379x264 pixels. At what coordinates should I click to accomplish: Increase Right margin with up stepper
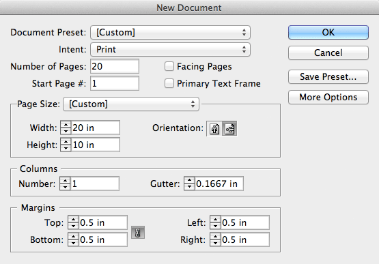click(215, 236)
